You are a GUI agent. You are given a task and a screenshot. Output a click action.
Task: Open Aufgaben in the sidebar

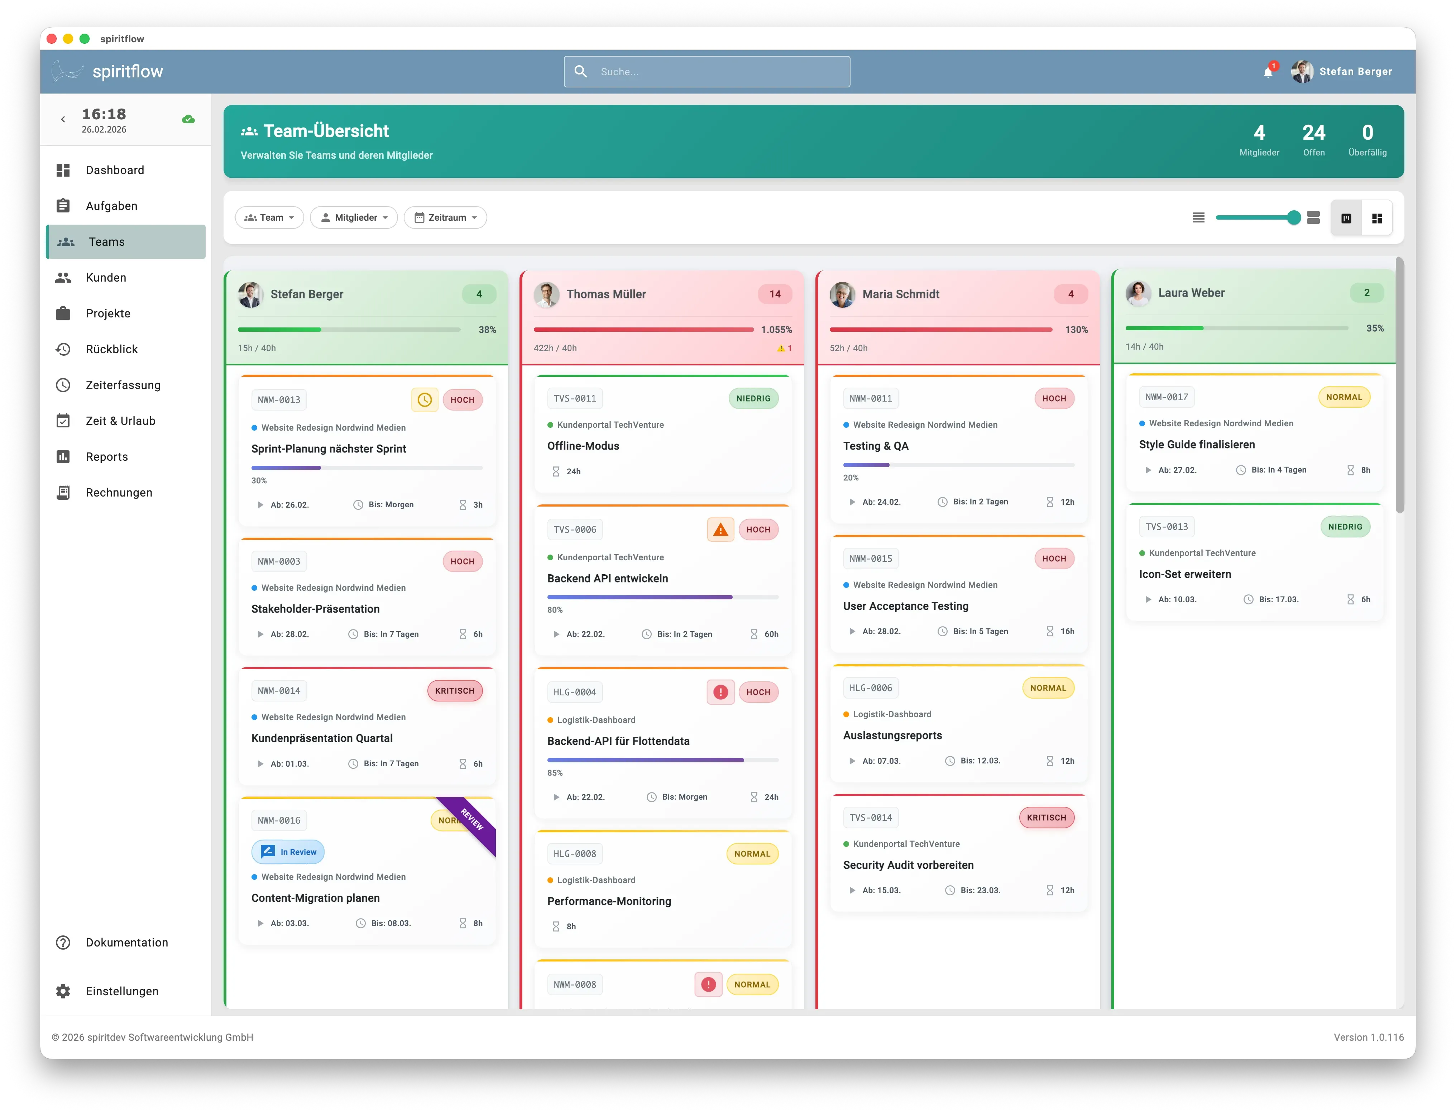click(x=126, y=206)
